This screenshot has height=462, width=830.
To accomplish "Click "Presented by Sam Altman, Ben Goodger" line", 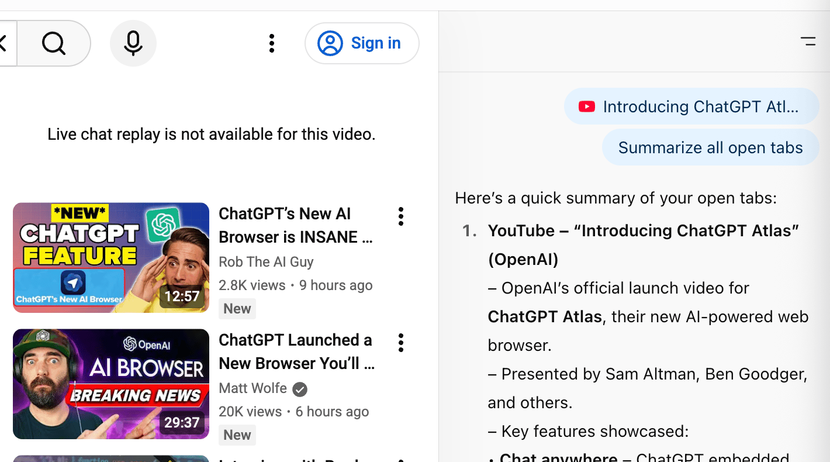I will pos(648,374).
